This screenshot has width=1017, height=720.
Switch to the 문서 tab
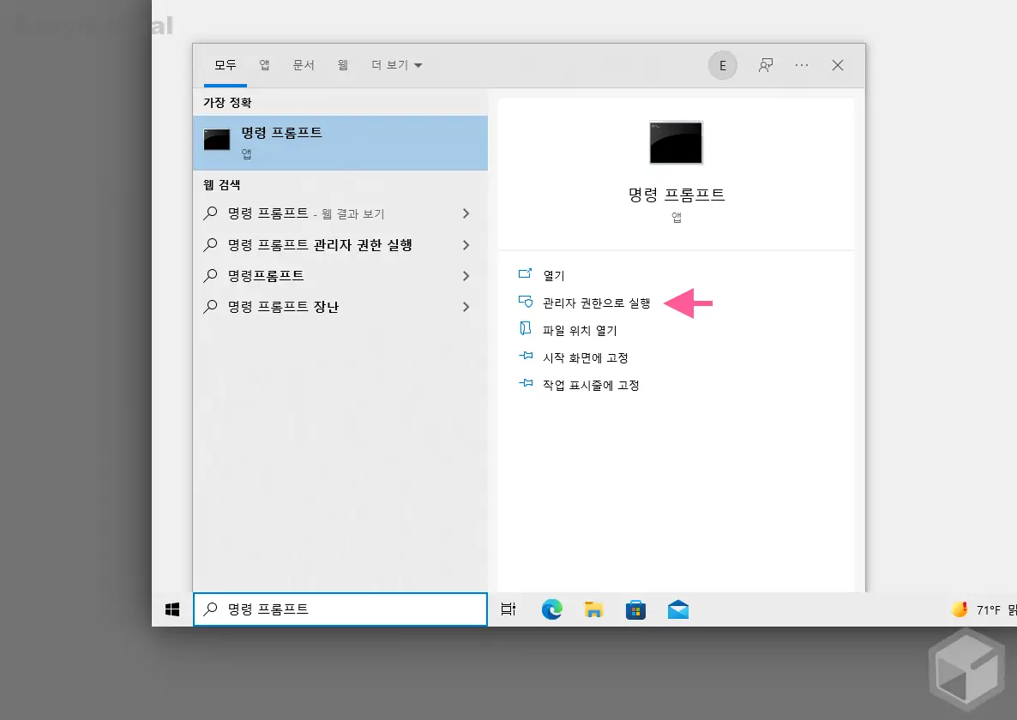pos(304,64)
